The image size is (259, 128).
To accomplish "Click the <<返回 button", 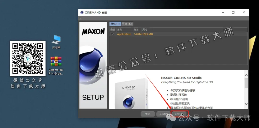I will click(164, 114).
